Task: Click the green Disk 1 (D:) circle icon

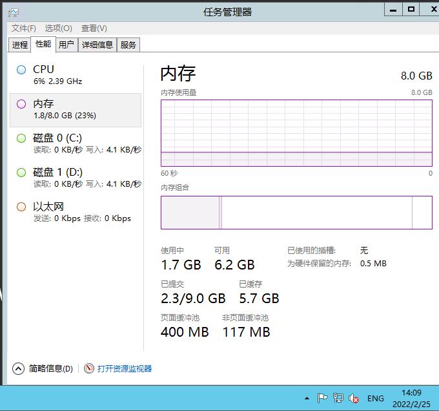Action: coord(21,173)
